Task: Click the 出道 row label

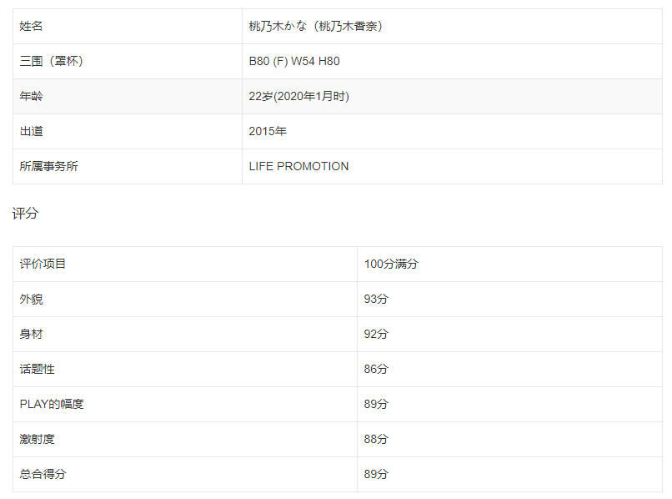Action: point(32,131)
